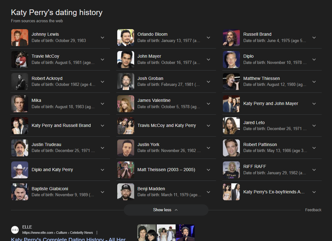Expand the Justin Trudeau entry chevron
The width and height of the screenshot is (332, 241).
(103, 148)
